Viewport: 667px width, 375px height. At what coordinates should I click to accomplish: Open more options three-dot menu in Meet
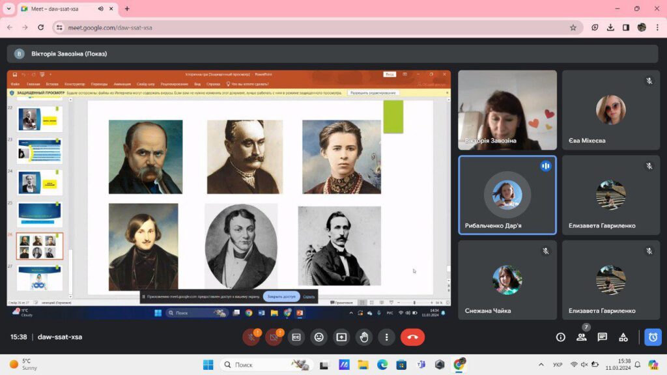click(x=387, y=337)
